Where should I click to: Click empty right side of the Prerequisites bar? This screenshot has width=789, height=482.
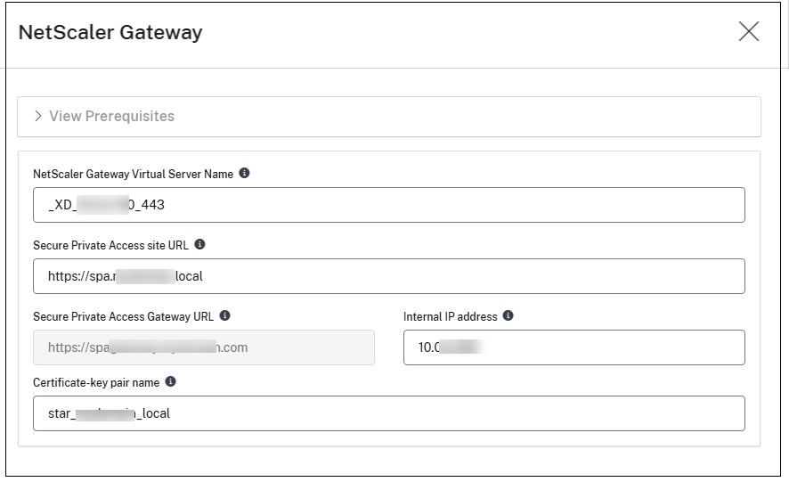click(534, 116)
